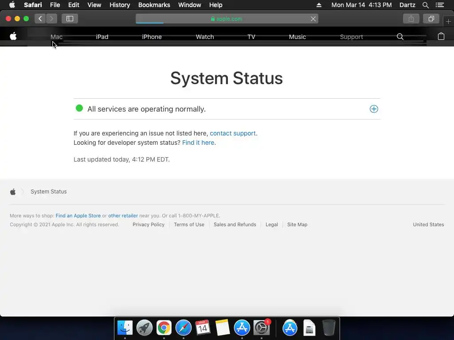This screenshot has width=454, height=340.
Task: Click the eject icon in menu bar
Action: coord(319,5)
